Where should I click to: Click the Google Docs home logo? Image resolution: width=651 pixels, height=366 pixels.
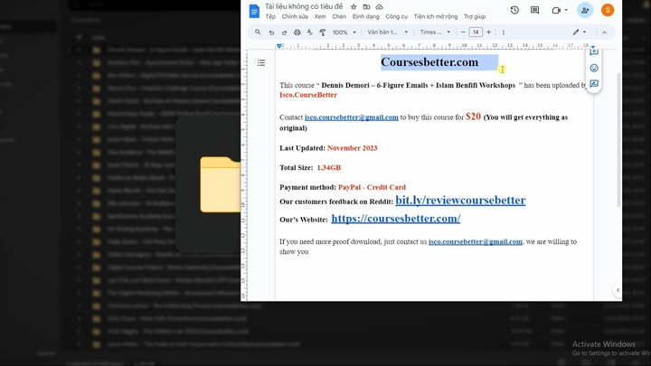tap(254, 11)
